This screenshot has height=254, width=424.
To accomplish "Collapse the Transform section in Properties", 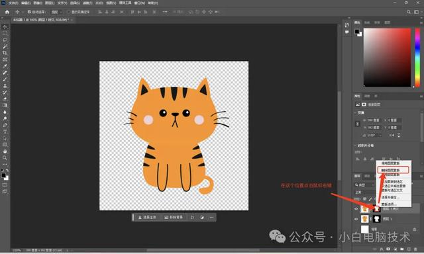I will tap(355, 113).
